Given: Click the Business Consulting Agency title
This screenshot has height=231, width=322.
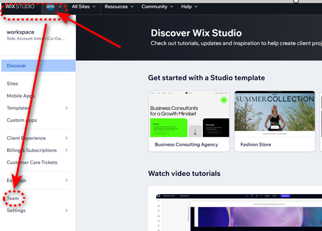Looking at the screenshot, I should [x=186, y=145].
